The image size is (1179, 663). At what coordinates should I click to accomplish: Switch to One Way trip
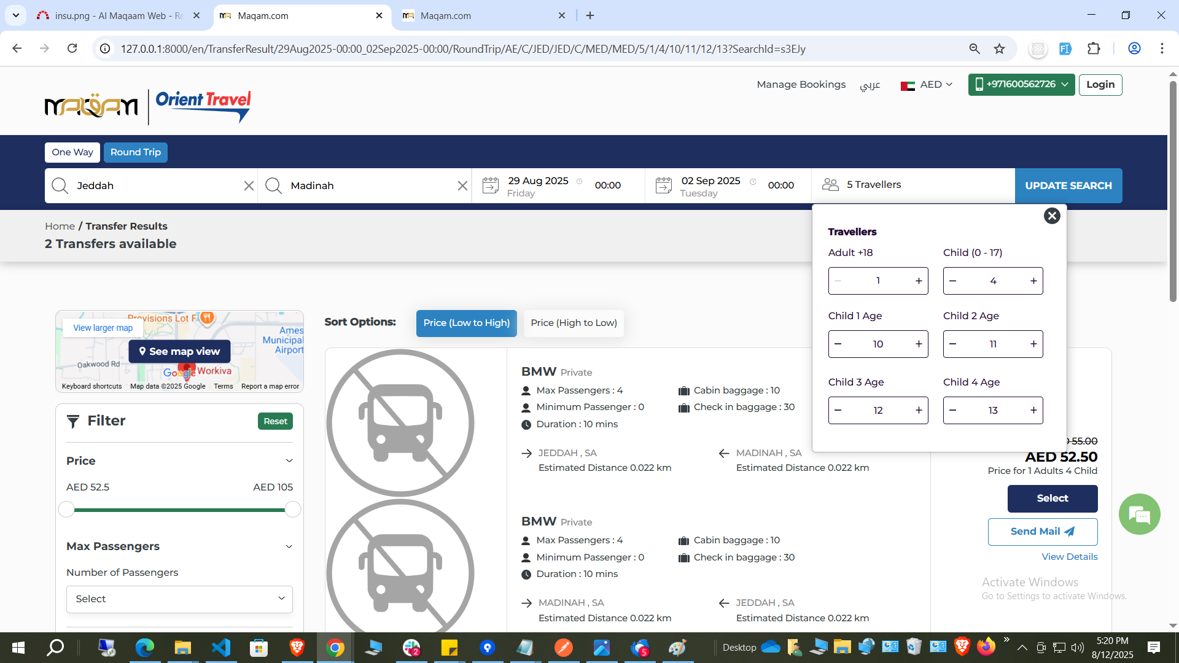point(72,152)
